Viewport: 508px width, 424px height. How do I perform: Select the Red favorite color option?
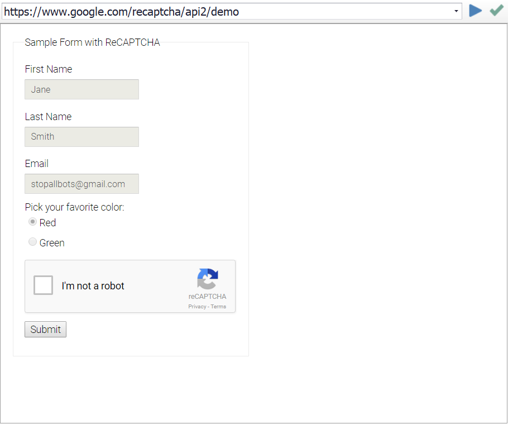click(x=32, y=222)
